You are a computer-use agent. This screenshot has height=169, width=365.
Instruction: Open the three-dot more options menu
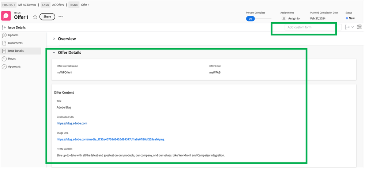coord(61,17)
